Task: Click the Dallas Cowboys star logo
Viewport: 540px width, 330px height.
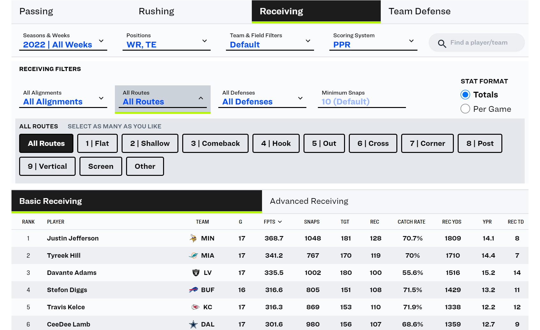Action: coord(193,324)
